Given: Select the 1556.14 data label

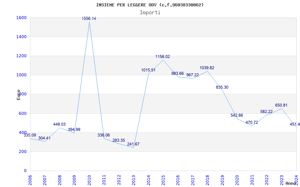Looking at the screenshot, I should [x=89, y=18].
